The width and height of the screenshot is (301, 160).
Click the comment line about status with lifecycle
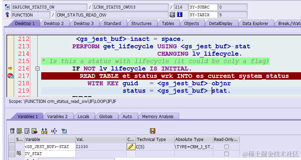pyautogui.click(x=155, y=61)
